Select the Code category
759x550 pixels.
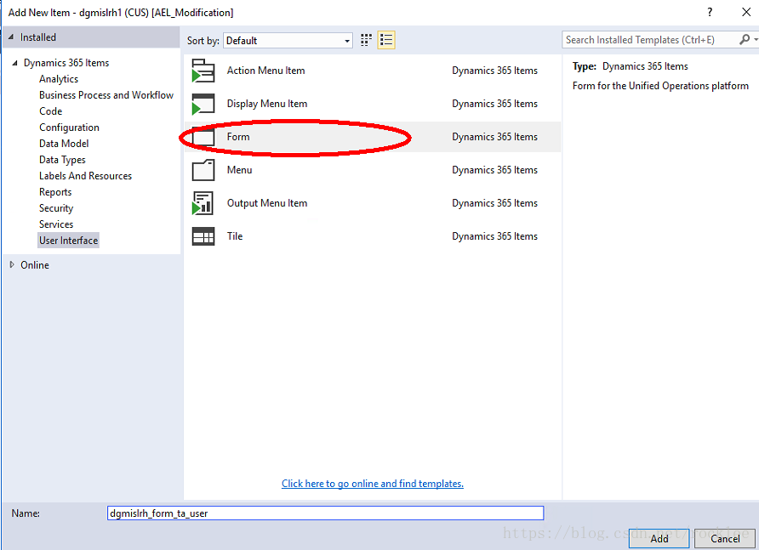click(51, 111)
